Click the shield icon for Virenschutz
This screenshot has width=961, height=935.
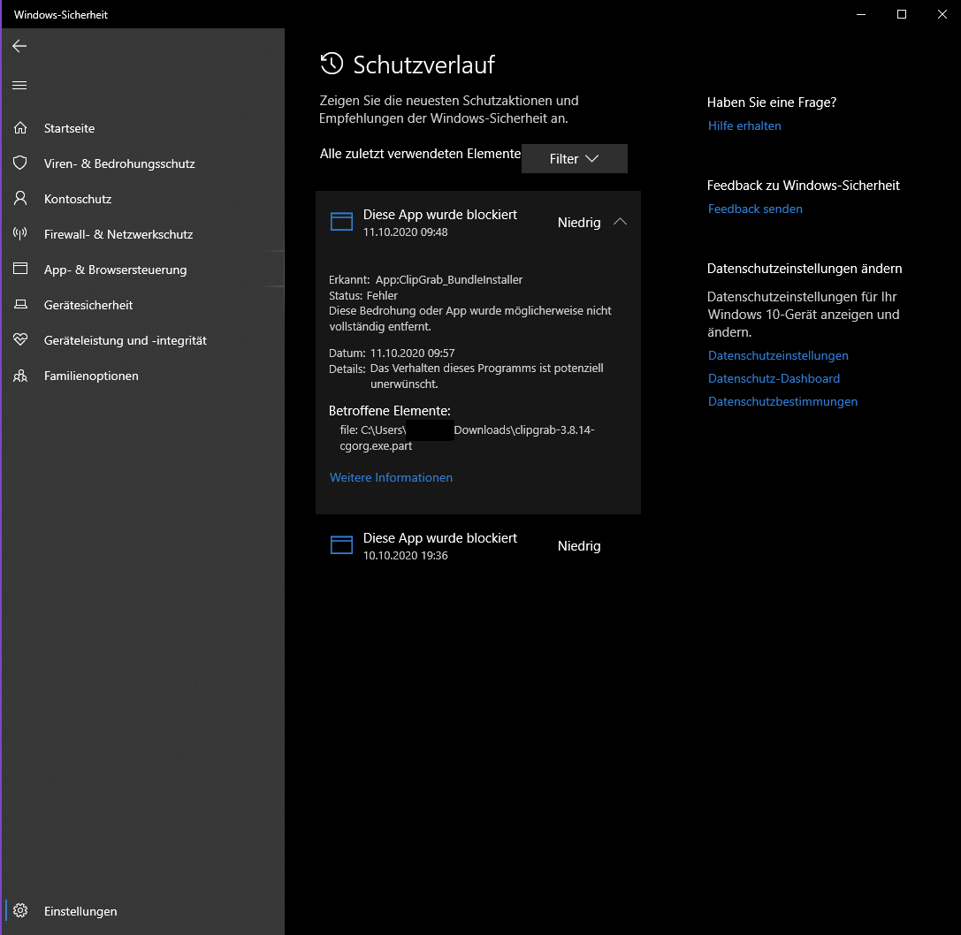(x=20, y=163)
